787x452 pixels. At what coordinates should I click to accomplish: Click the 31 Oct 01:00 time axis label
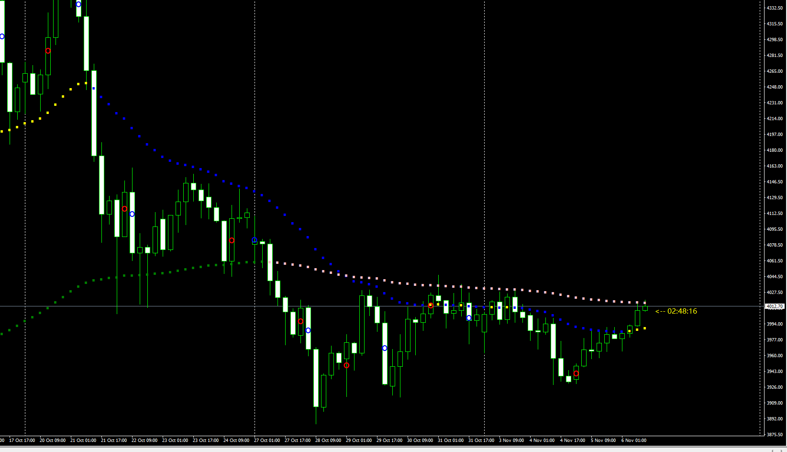[x=451, y=441]
